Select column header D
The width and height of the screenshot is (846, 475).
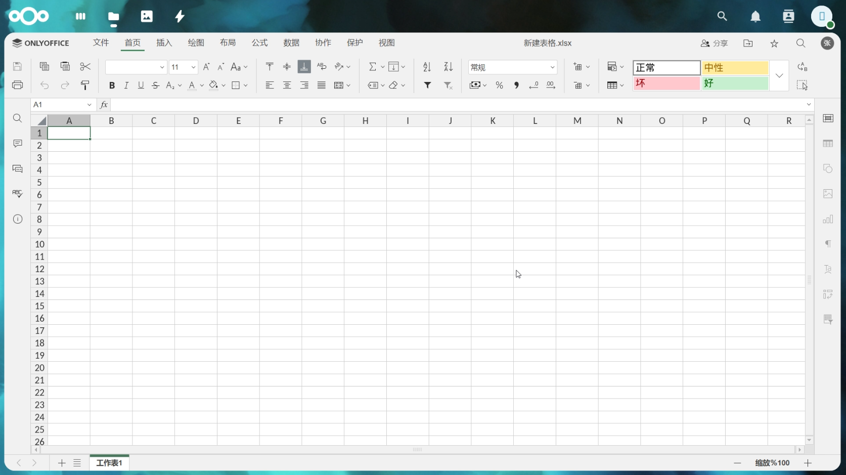pyautogui.click(x=196, y=120)
